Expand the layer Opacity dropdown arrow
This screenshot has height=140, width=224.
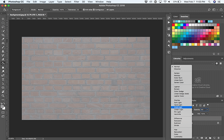pyautogui.click(x=207, y=110)
